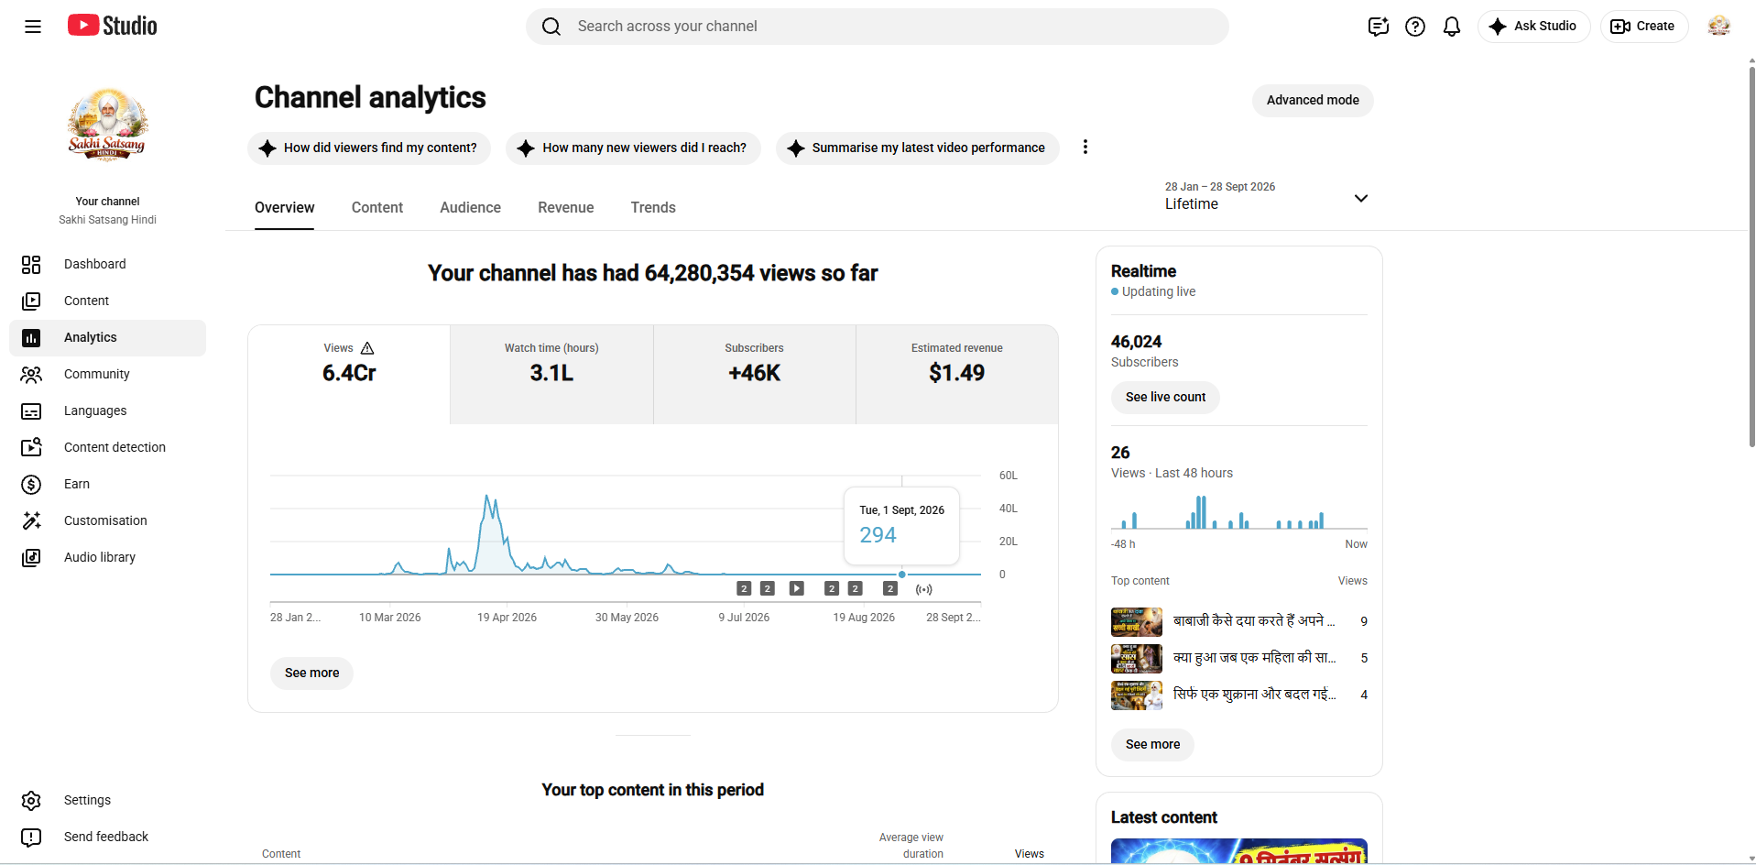This screenshot has width=1756, height=865.
Task: Open Audio library in the sidebar
Action: coord(107,558)
